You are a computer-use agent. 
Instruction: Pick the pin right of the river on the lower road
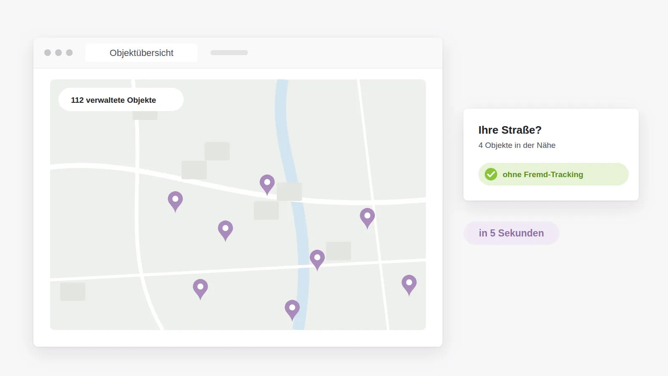tap(317, 260)
